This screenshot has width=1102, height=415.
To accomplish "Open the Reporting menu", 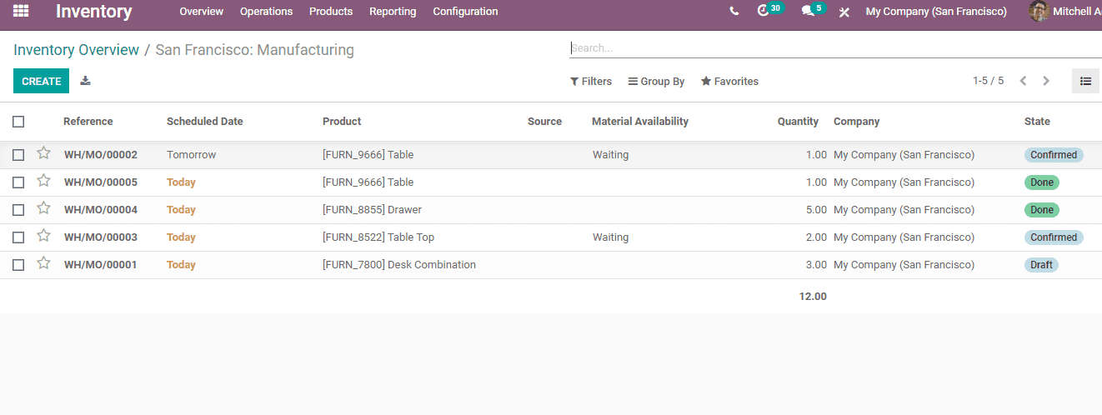I will point(393,12).
